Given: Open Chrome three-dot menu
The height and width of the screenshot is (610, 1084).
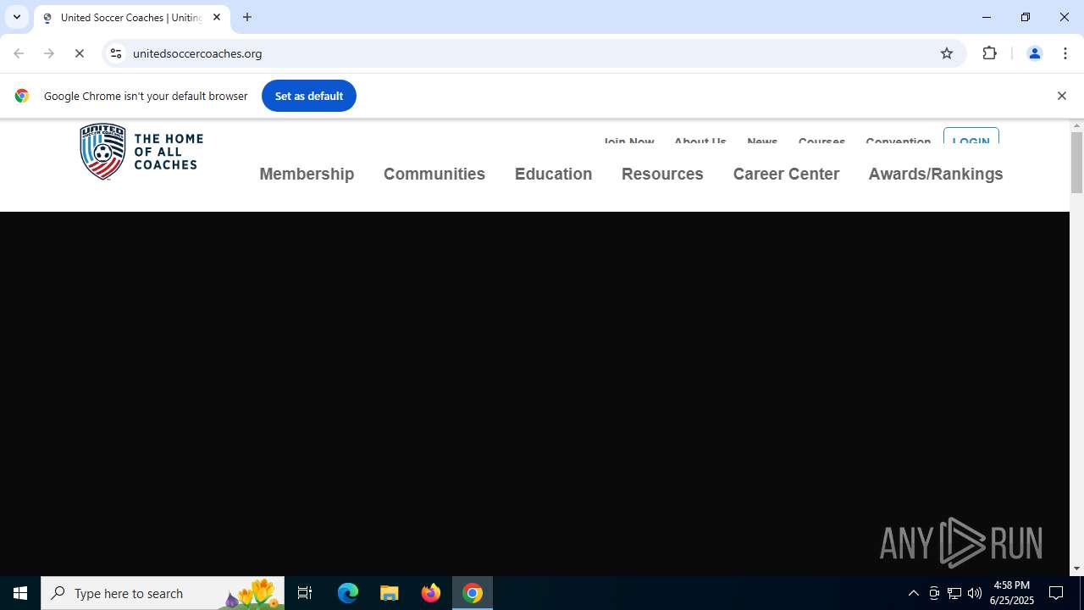Looking at the screenshot, I should tap(1065, 53).
